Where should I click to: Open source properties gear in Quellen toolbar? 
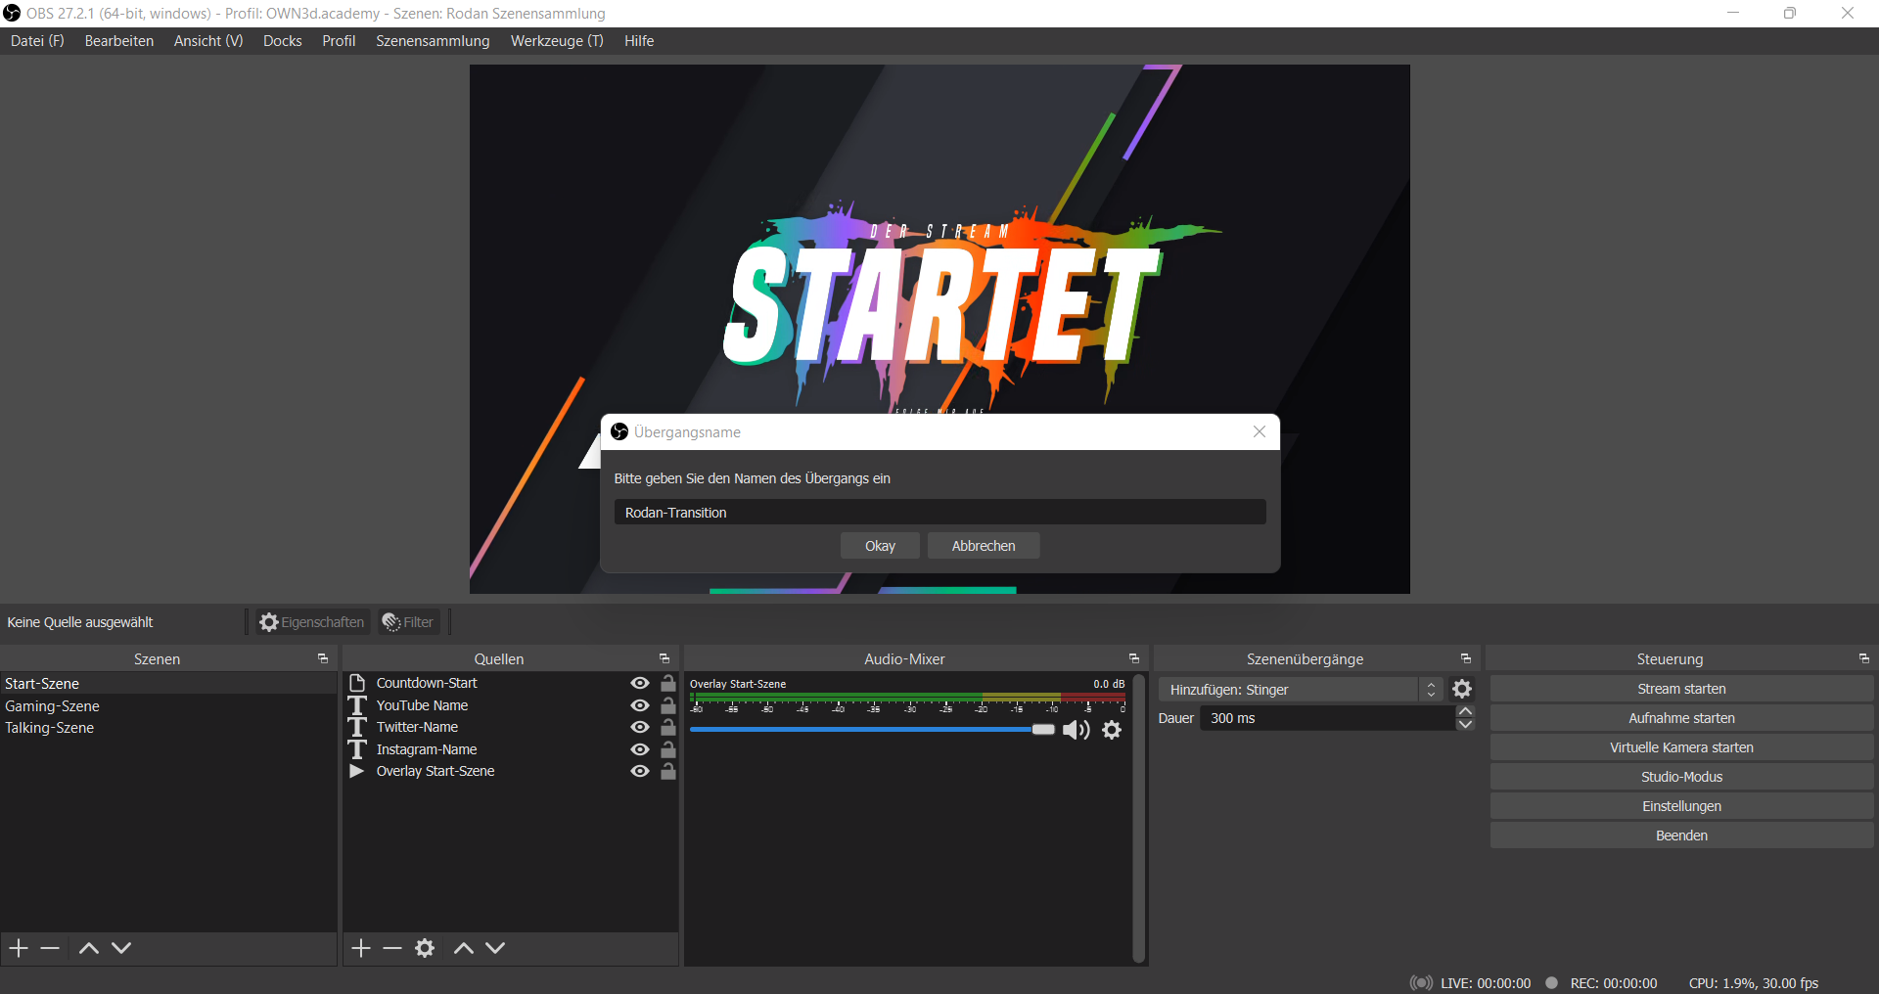[x=425, y=948]
